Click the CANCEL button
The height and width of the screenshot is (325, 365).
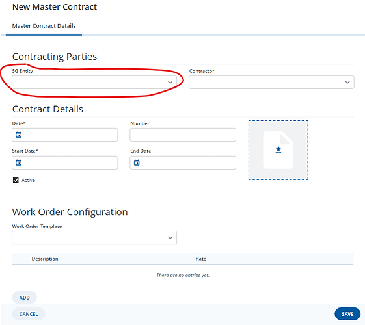(x=29, y=314)
